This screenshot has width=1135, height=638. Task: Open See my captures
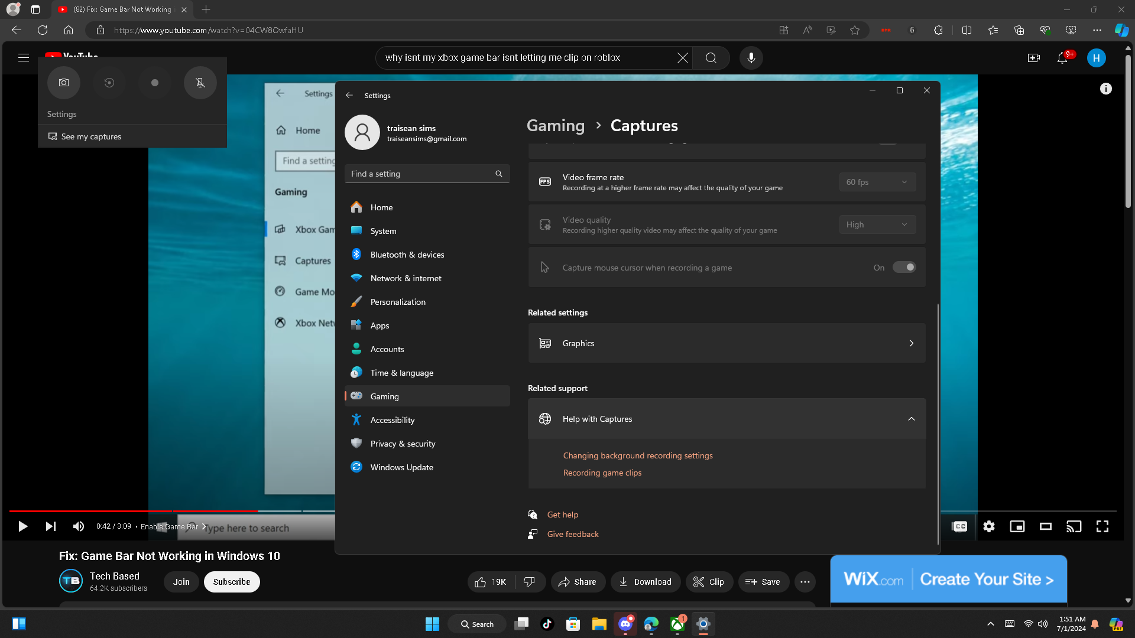(132, 136)
